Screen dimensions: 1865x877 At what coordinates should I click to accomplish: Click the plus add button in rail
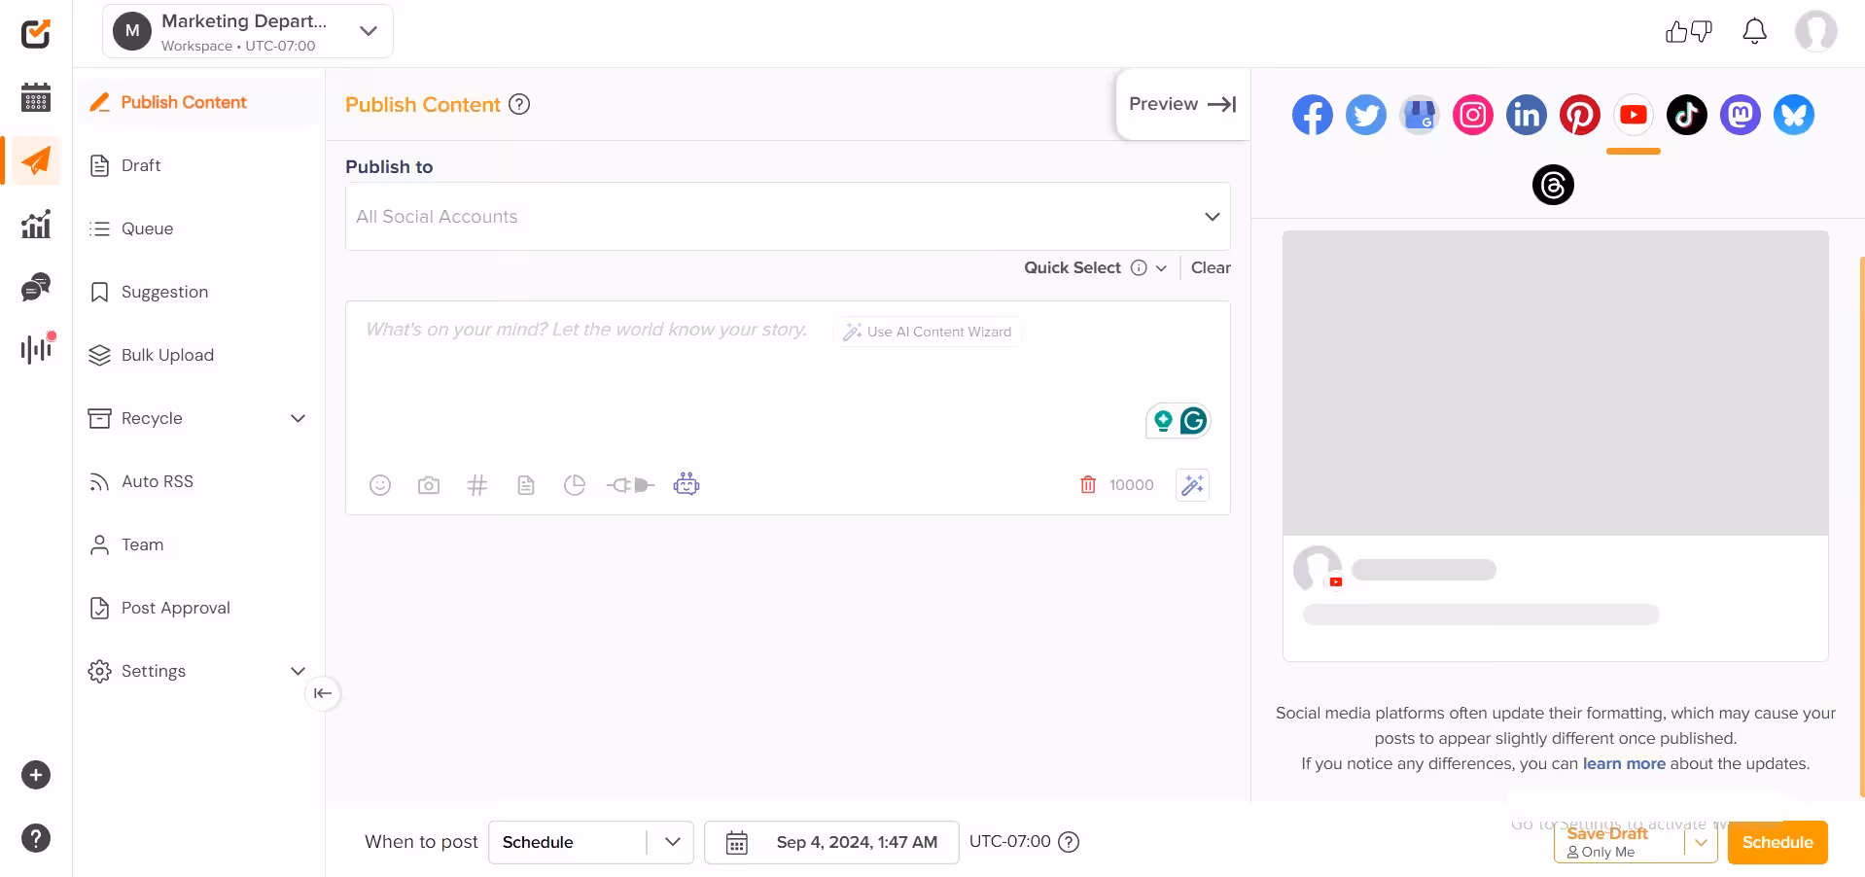coord(36,775)
